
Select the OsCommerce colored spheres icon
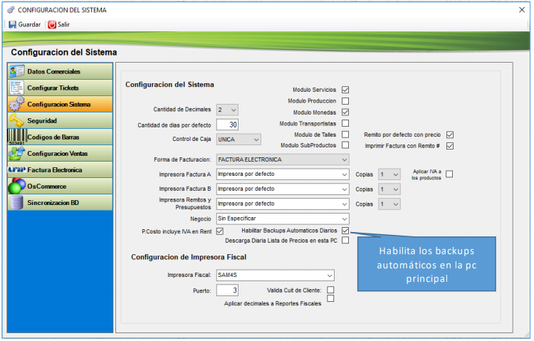[x=16, y=186]
